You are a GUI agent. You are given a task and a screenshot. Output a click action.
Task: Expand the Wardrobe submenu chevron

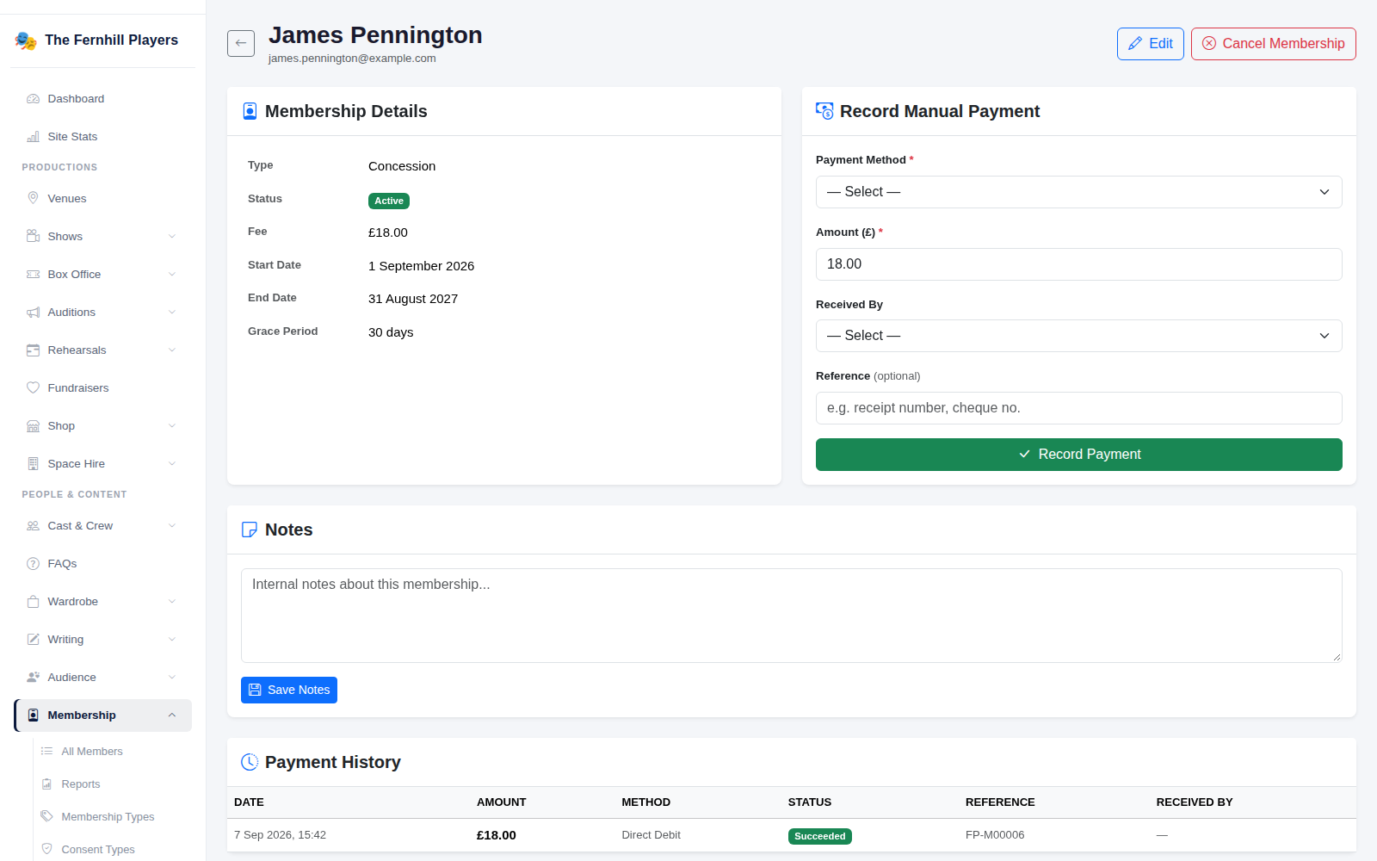172,601
